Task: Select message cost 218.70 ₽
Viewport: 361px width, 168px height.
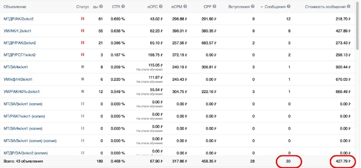Action: 343,19
